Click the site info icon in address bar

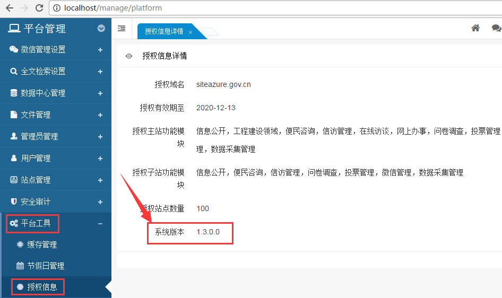pyautogui.click(x=57, y=8)
